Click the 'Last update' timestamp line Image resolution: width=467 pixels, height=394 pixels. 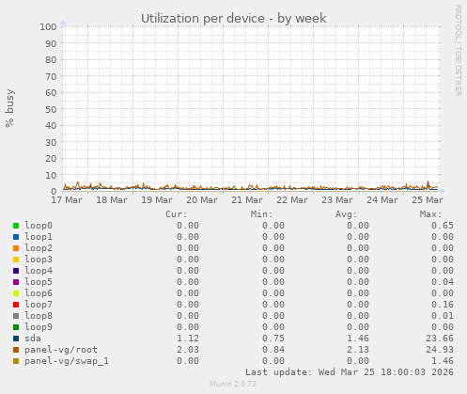point(350,372)
